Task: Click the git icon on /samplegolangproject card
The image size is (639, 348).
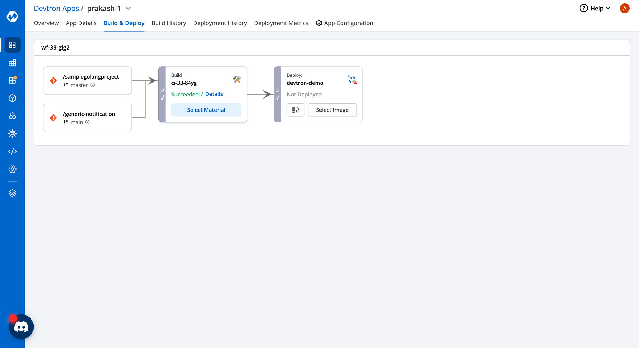Action: [53, 80]
